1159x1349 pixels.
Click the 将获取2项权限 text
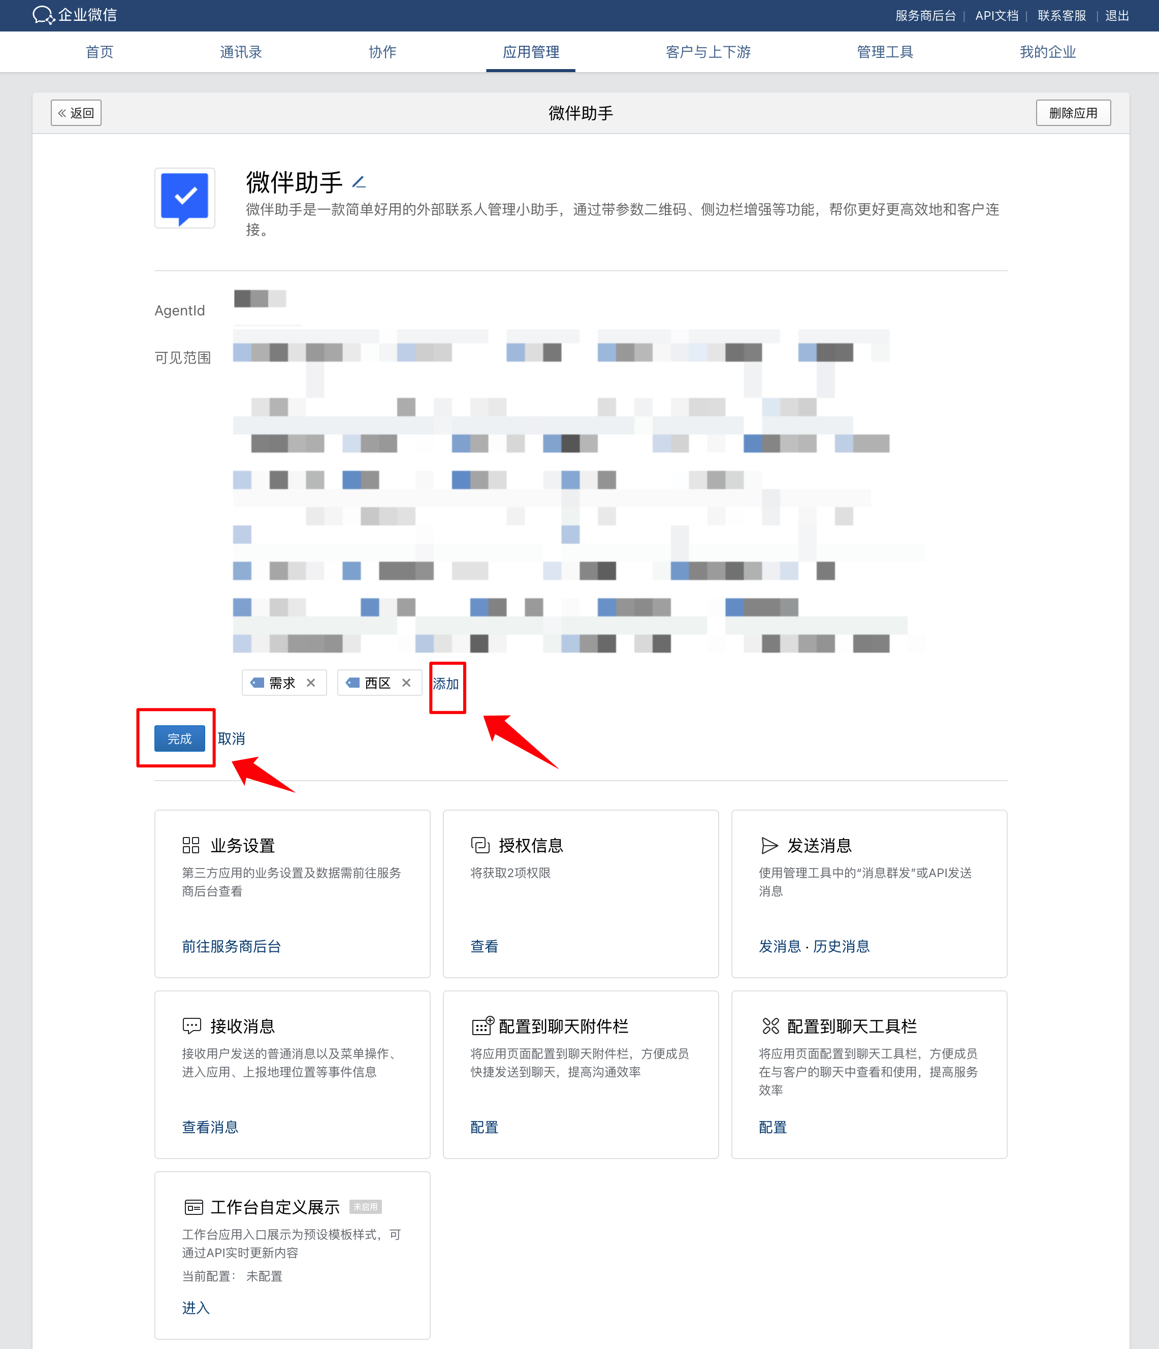click(x=510, y=873)
